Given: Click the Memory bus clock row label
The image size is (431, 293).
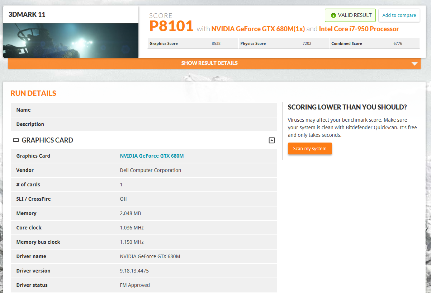Looking at the screenshot, I should tap(38, 242).
